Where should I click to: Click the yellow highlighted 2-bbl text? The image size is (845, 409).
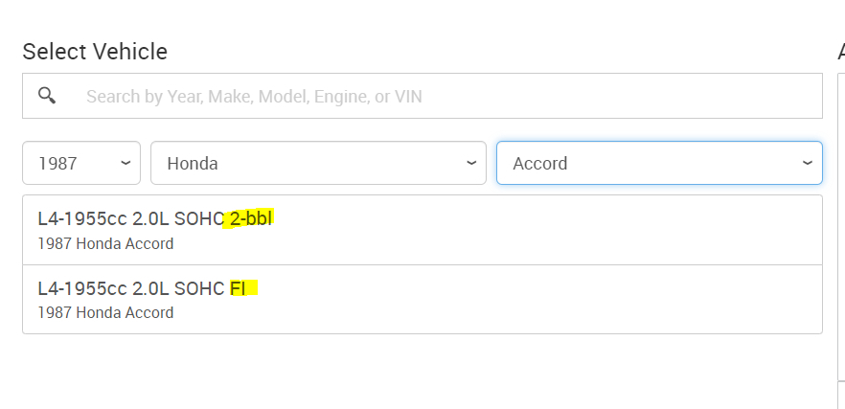[251, 218]
